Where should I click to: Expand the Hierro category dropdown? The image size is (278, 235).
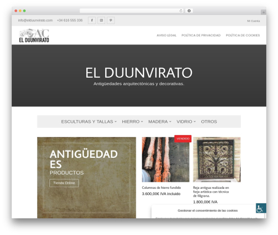pos(132,122)
